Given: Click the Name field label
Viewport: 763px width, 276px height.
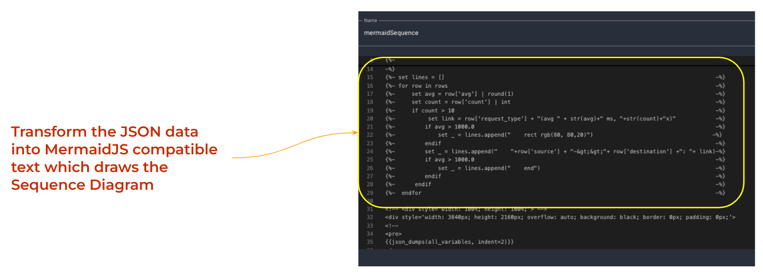Looking at the screenshot, I should (370, 20).
